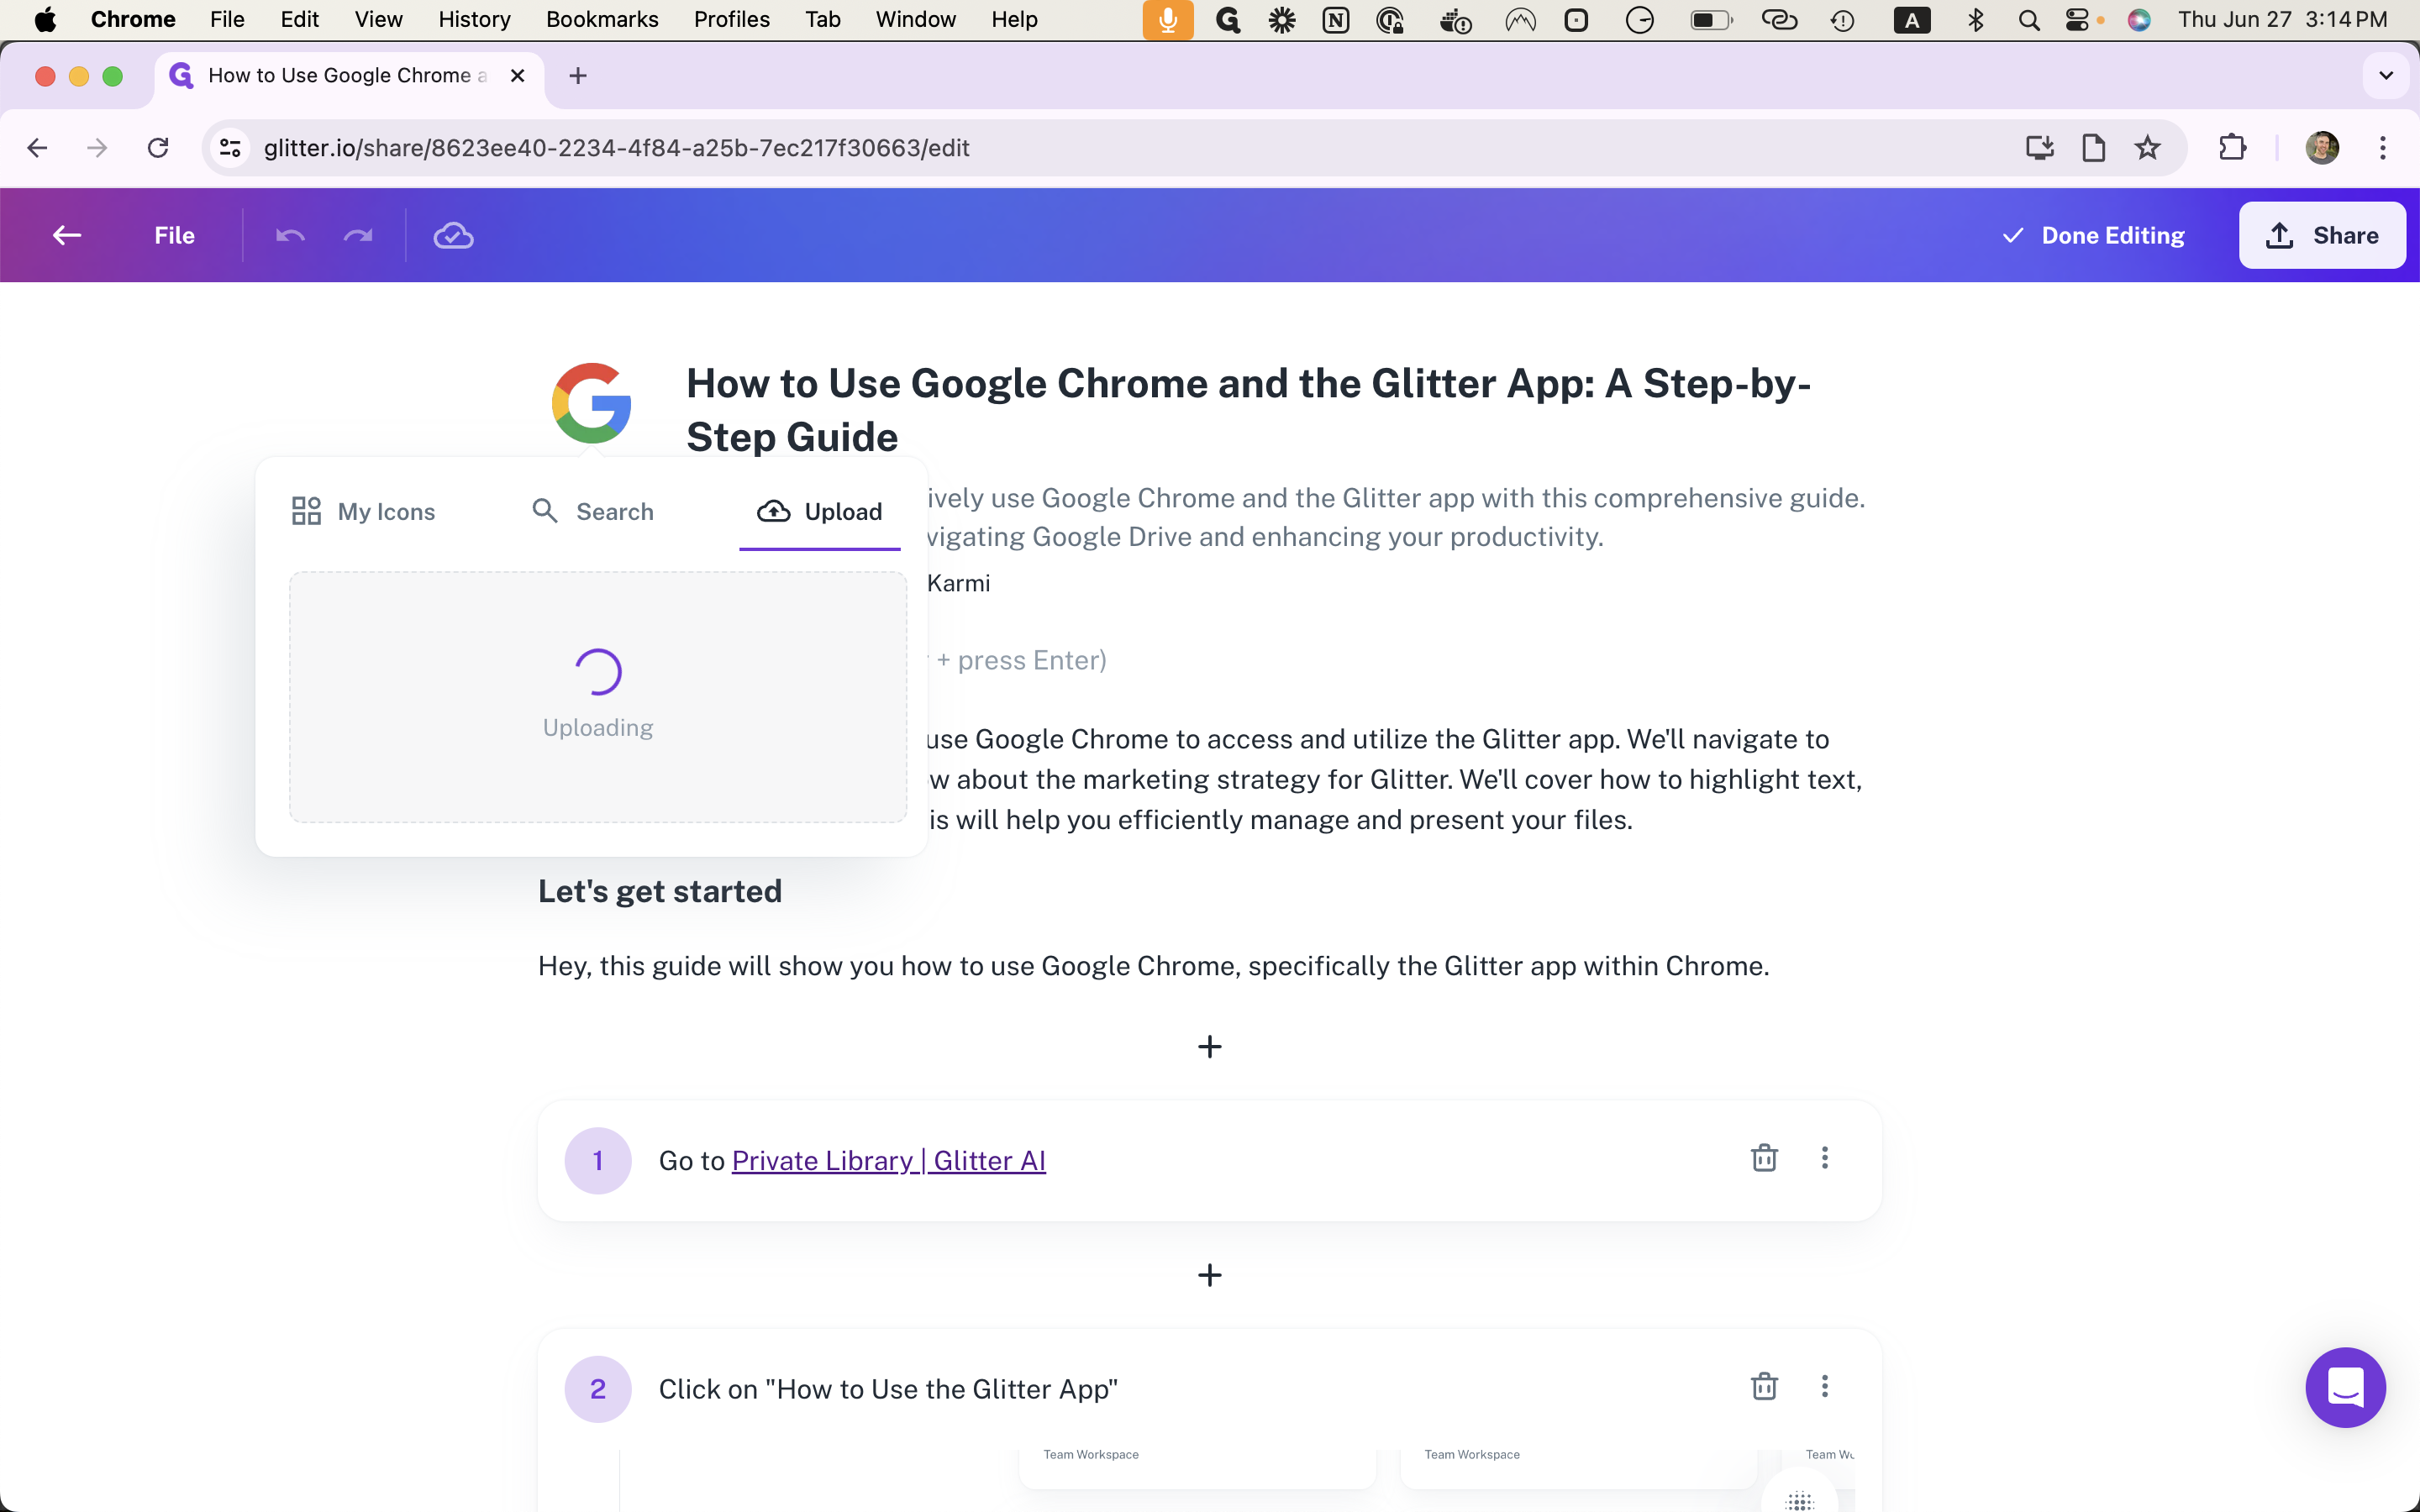2420x1512 pixels.
Task: Click the undo arrow icon
Action: coord(290,235)
